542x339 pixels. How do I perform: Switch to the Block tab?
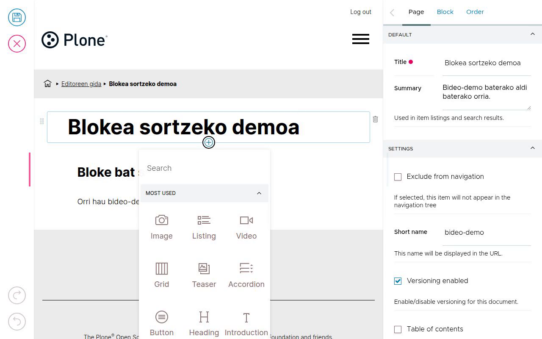pyautogui.click(x=445, y=12)
